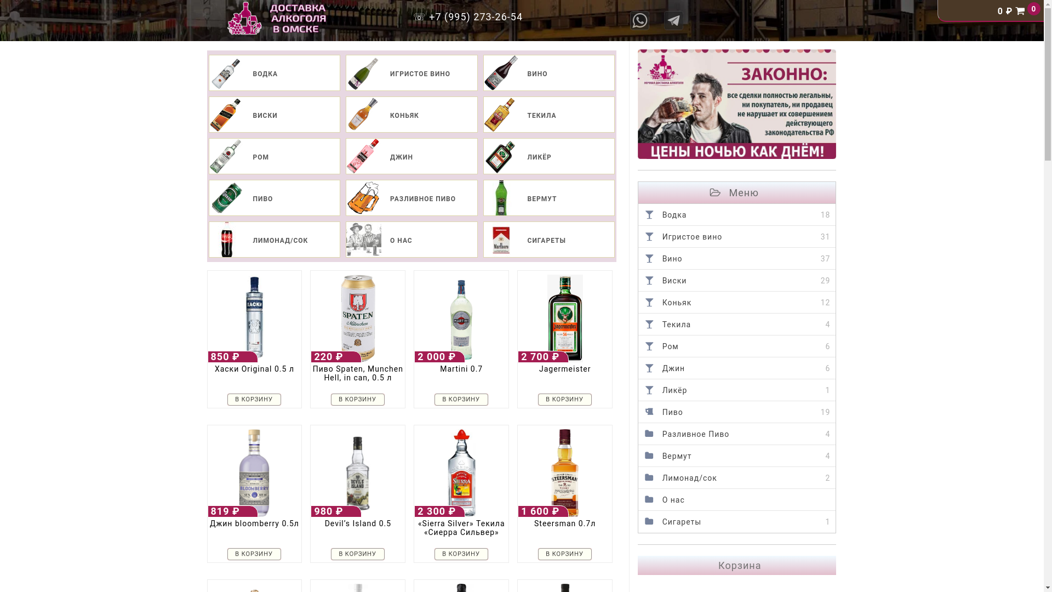Open Jagermeister product title

(565, 369)
